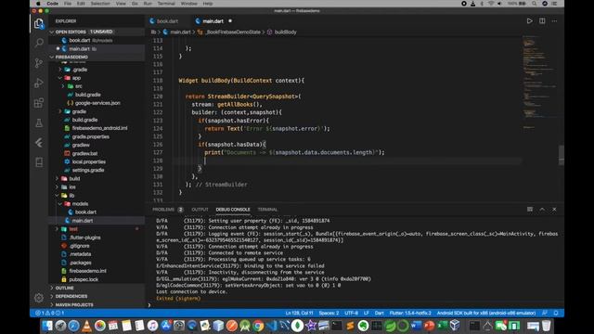Select the main.dart editor tab
This screenshot has height=334, width=594.
213,21
